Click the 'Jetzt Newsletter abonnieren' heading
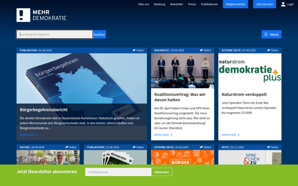The width and height of the screenshot is (298, 186). [47, 172]
